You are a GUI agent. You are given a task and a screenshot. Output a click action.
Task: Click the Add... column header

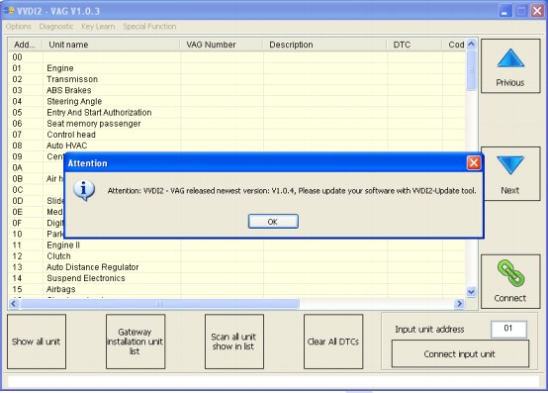25,45
